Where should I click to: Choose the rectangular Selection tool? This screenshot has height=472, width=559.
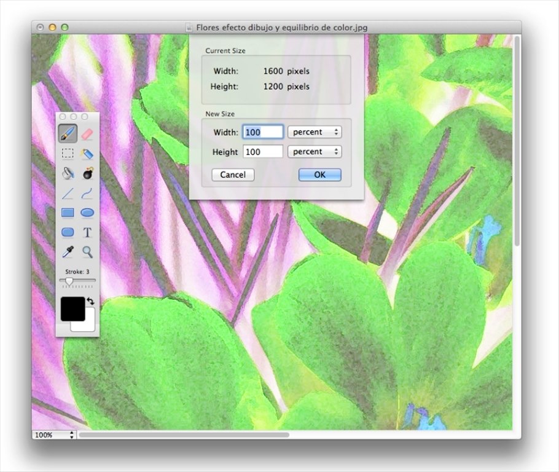coord(68,154)
